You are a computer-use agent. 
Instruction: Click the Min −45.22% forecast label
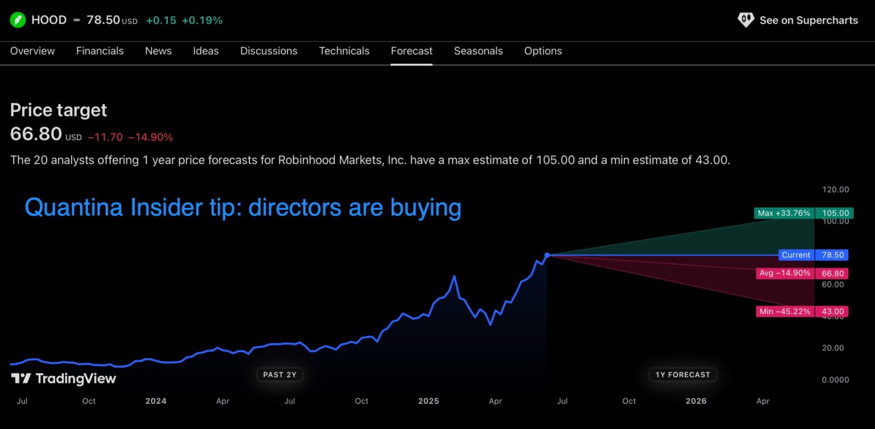(784, 311)
